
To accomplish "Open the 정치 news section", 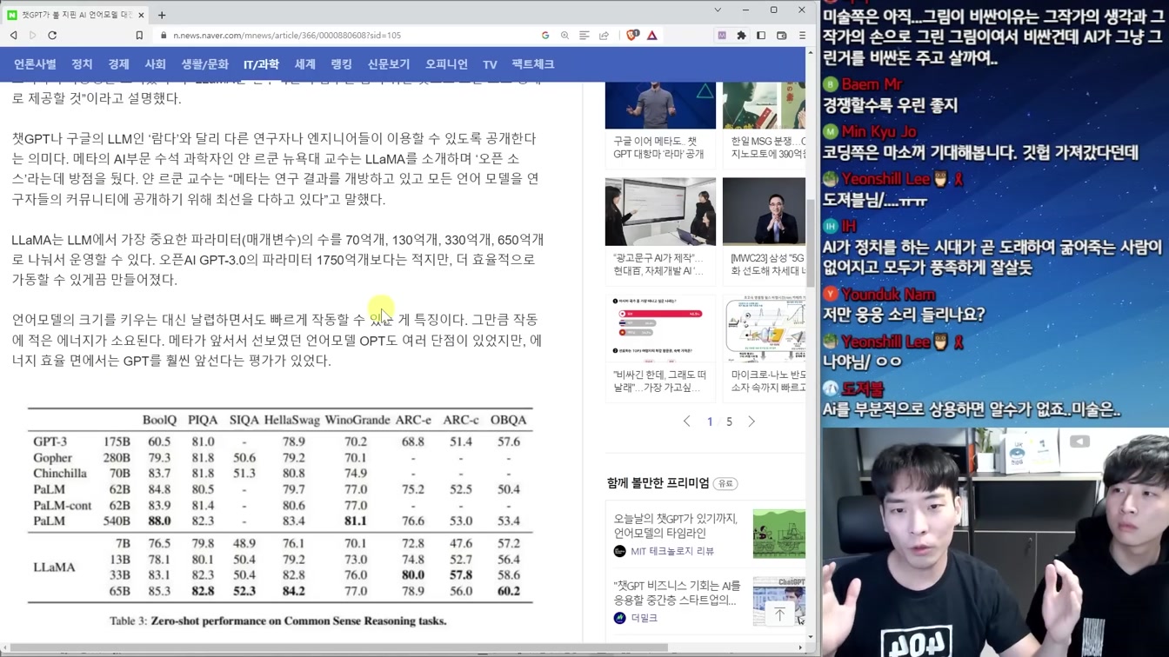I will click(x=82, y=64).
